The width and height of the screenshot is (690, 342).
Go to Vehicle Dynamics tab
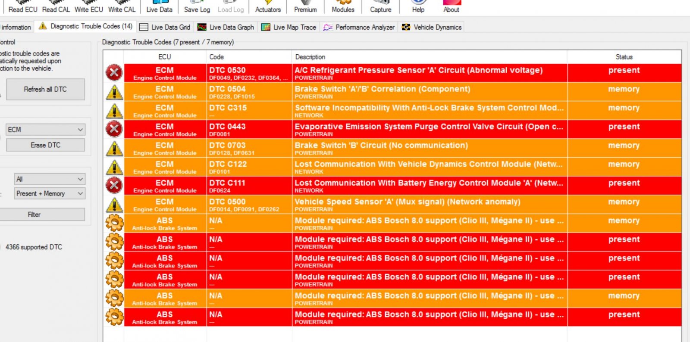432,27
